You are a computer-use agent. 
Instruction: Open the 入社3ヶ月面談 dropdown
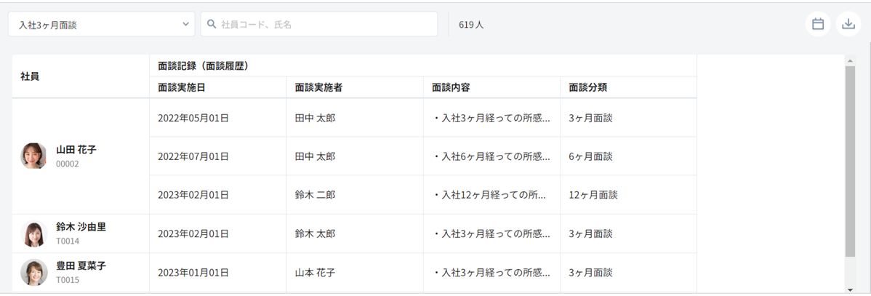101,24
